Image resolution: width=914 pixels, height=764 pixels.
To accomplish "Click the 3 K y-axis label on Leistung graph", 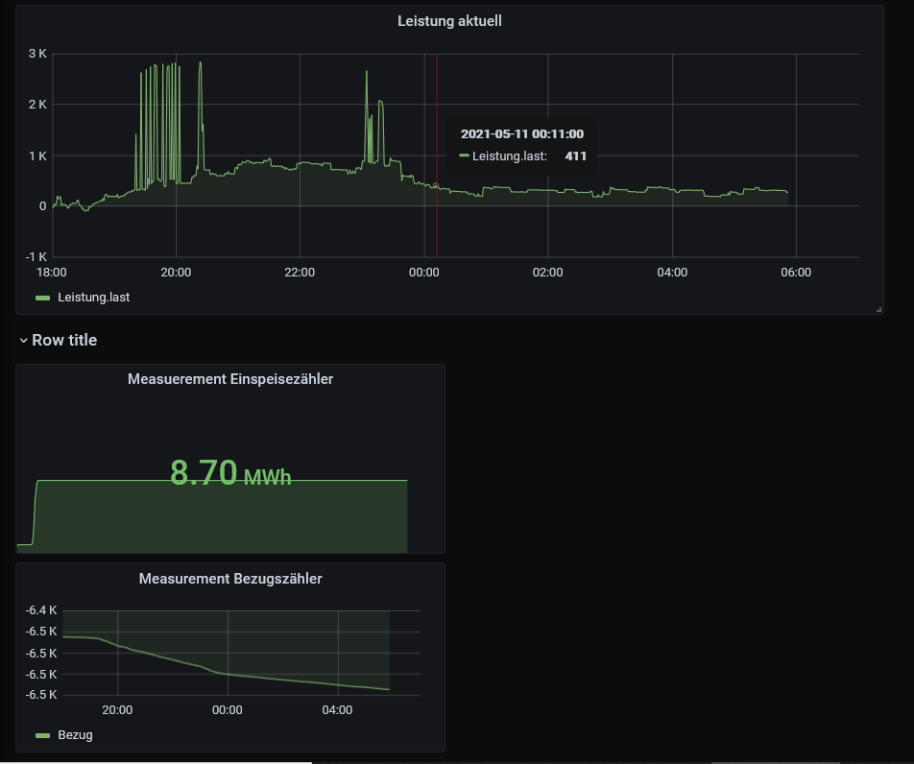I will point(37,54).
